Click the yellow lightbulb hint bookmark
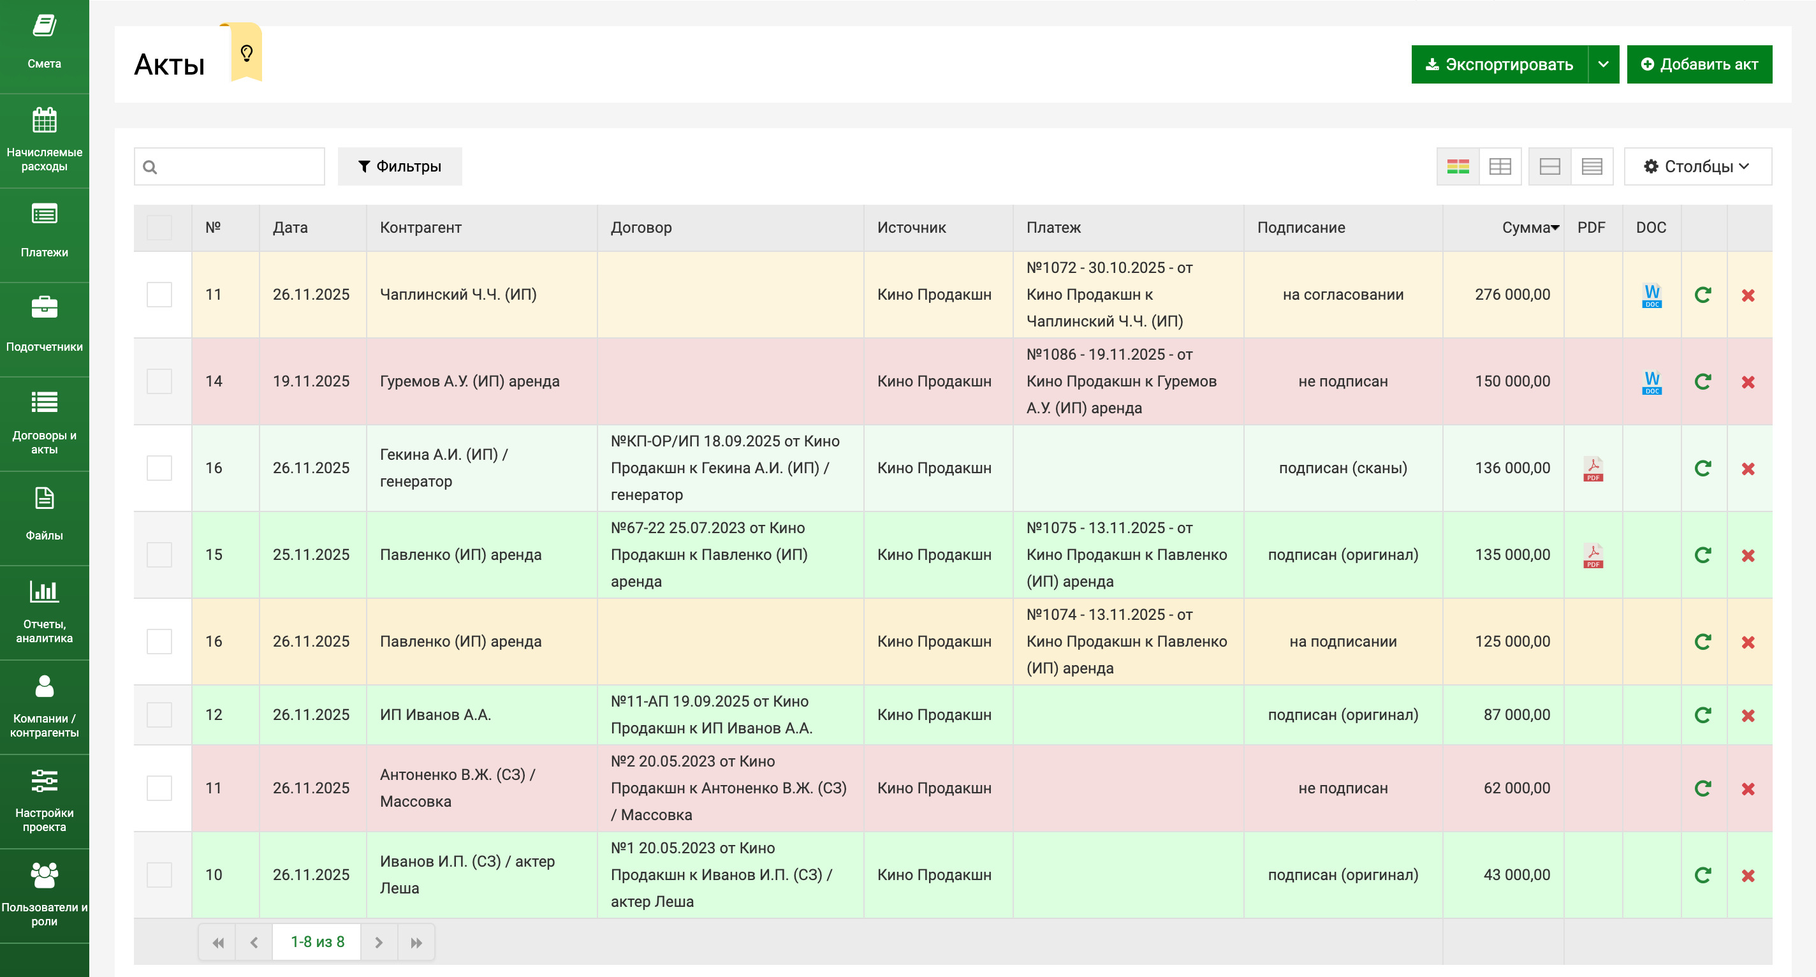 246,54
